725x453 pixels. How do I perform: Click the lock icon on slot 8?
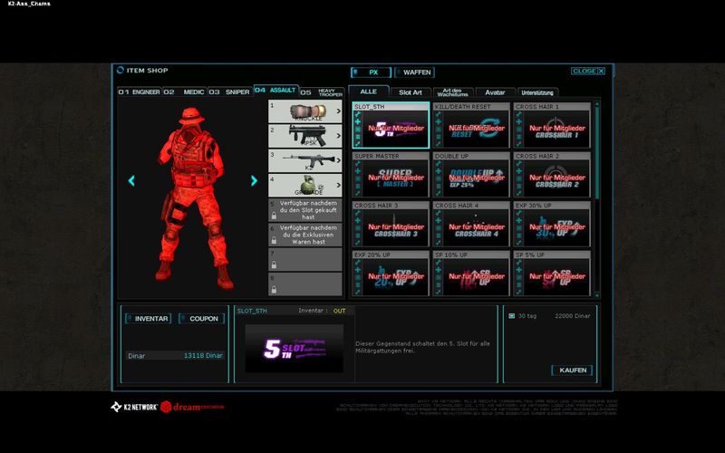[x=274, y=289]
